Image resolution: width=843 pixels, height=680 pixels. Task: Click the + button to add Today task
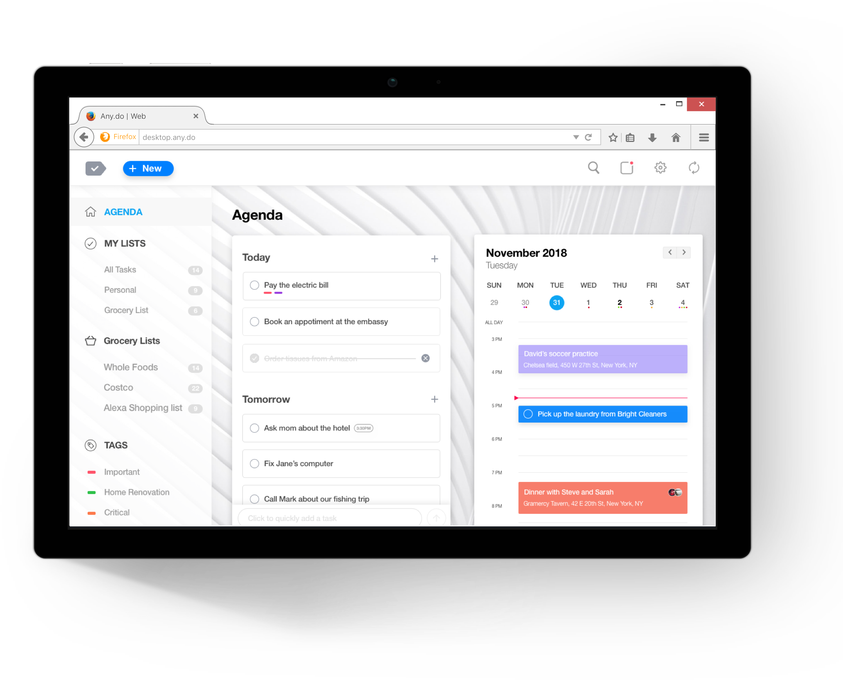click(435, 258)
